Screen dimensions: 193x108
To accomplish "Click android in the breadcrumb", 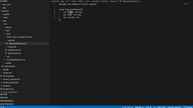I will [x=55, y=1].
